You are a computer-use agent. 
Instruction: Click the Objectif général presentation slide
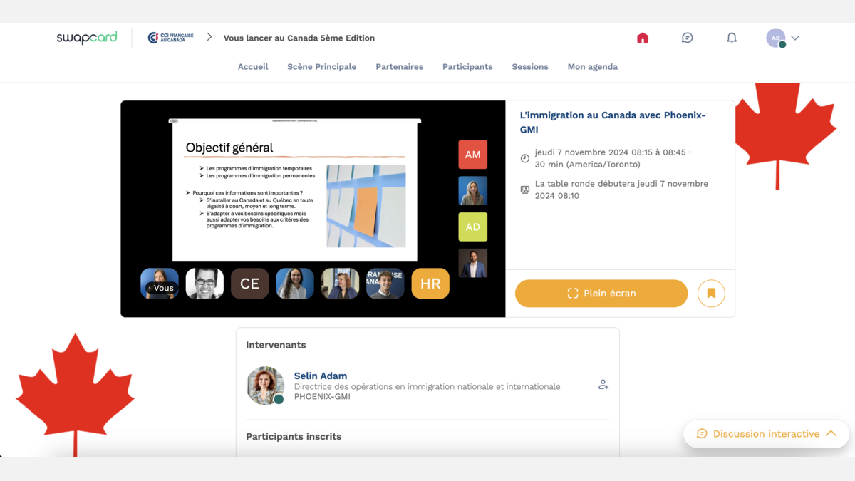tap(294, 191)
